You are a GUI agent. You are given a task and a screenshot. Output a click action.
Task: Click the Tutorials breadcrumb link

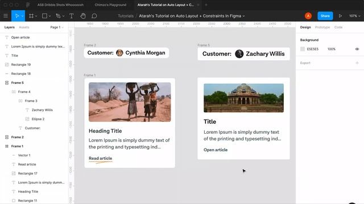point(126,16)
